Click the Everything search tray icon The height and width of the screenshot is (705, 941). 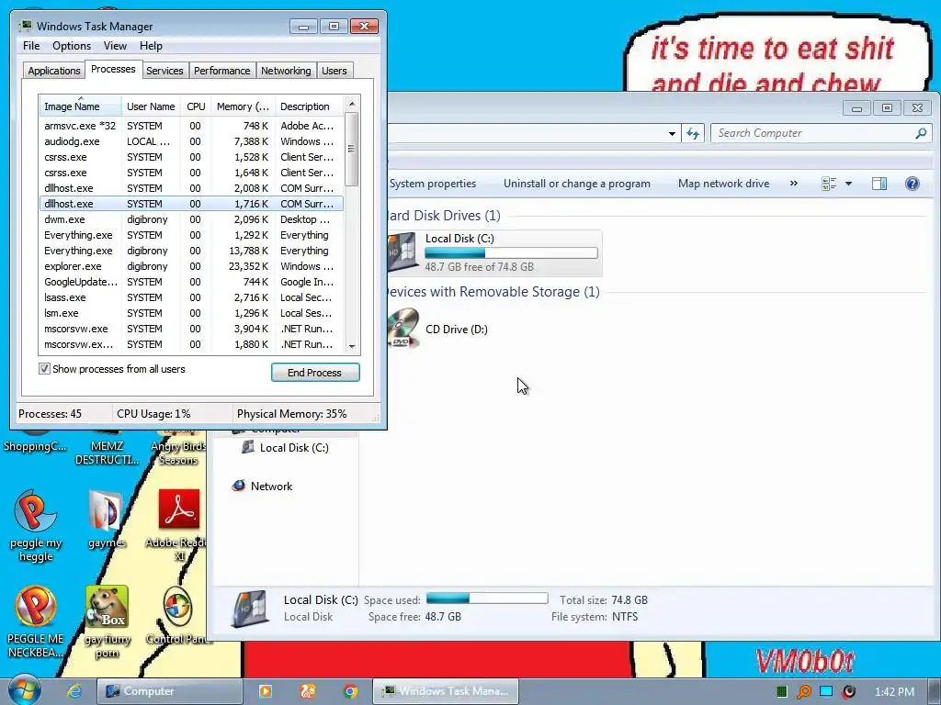click(x=803, y=691)
